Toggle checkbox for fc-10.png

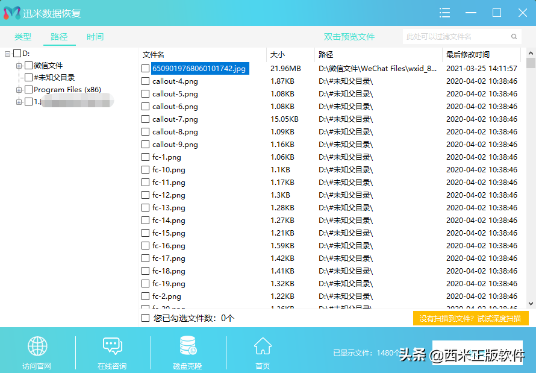145,170
